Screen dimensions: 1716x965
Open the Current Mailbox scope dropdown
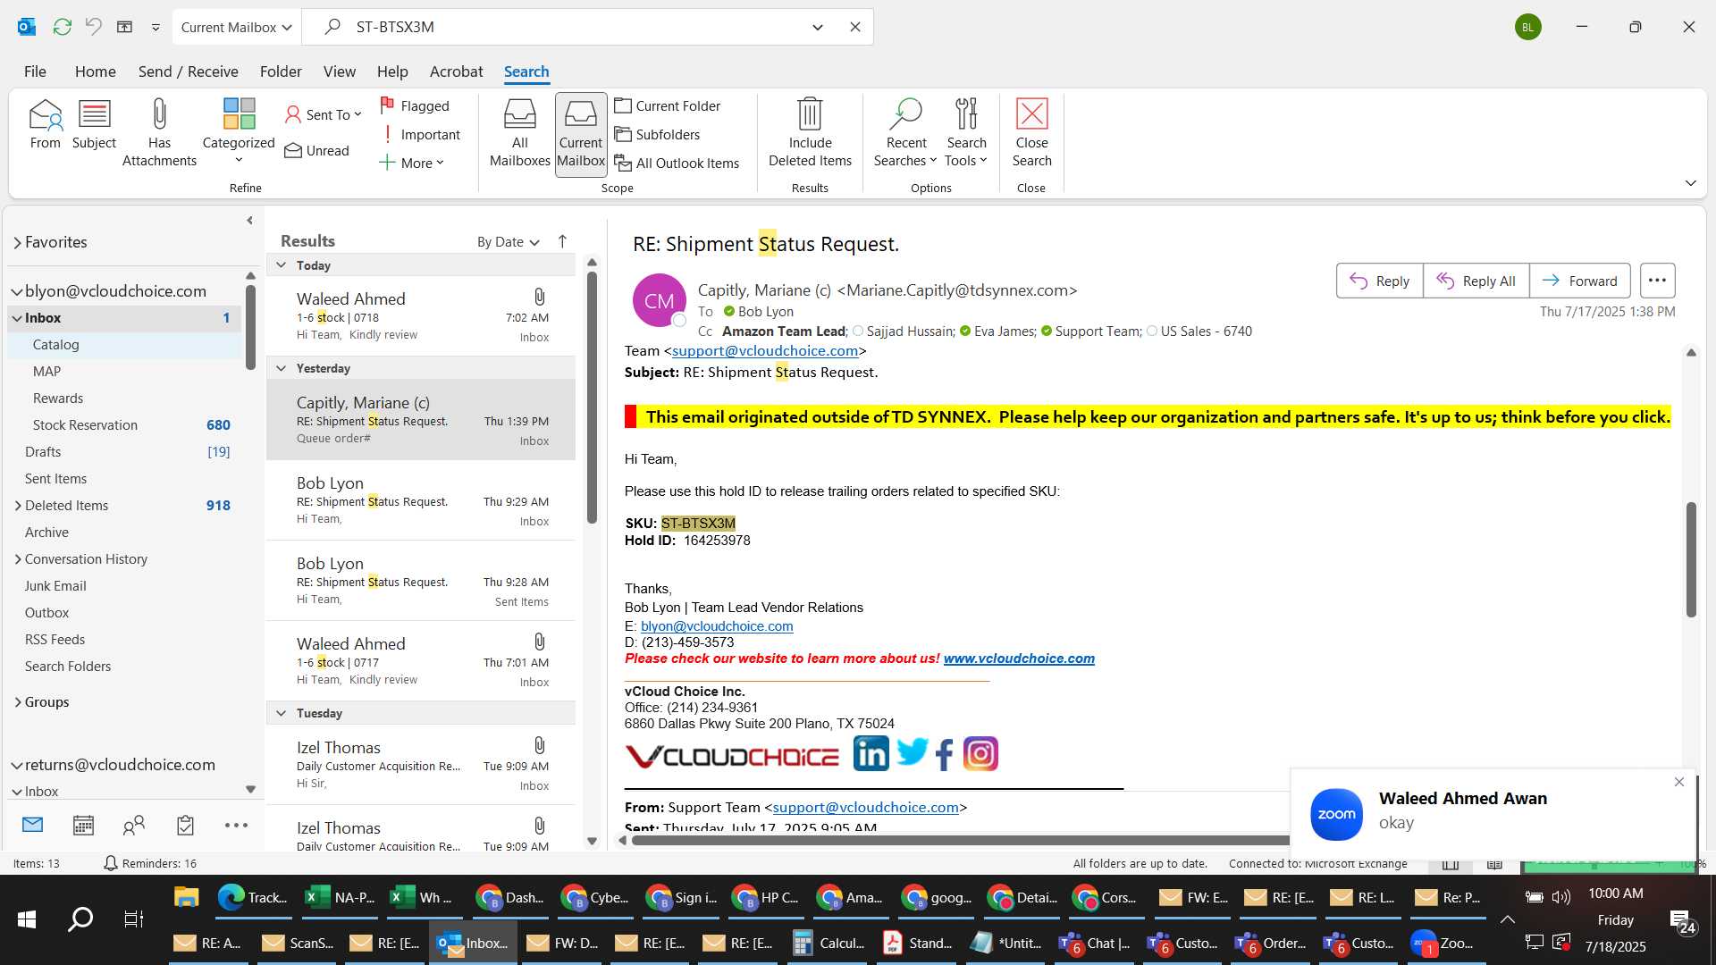(236, 27)
